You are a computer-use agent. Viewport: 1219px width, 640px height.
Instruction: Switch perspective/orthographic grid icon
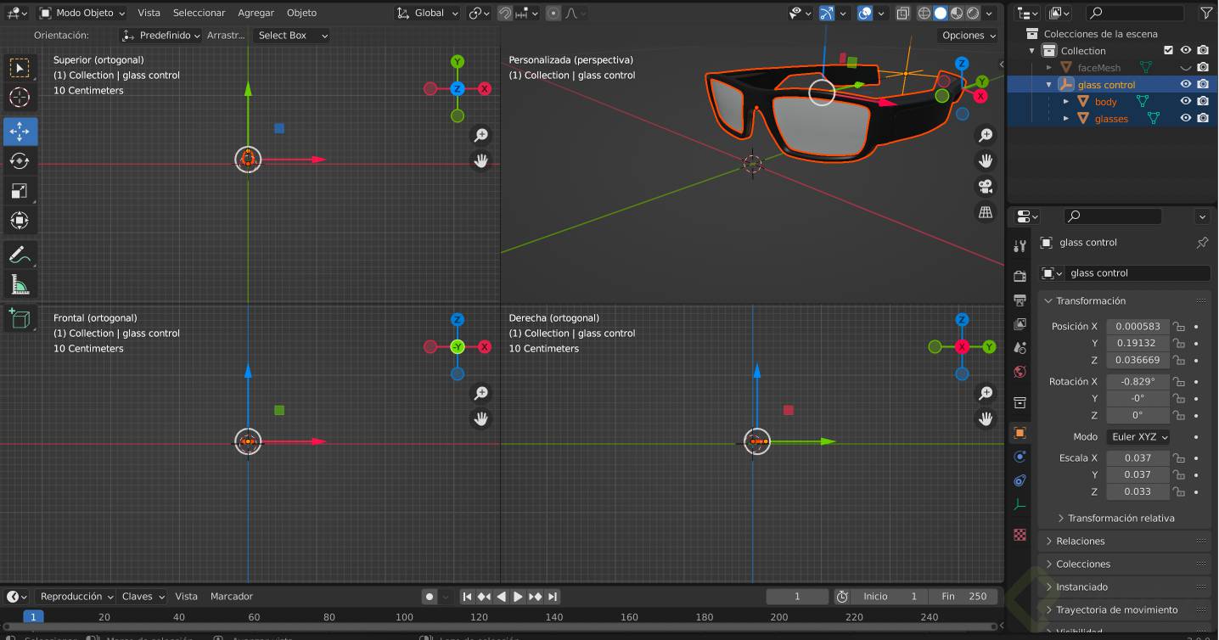coord(986,212)
